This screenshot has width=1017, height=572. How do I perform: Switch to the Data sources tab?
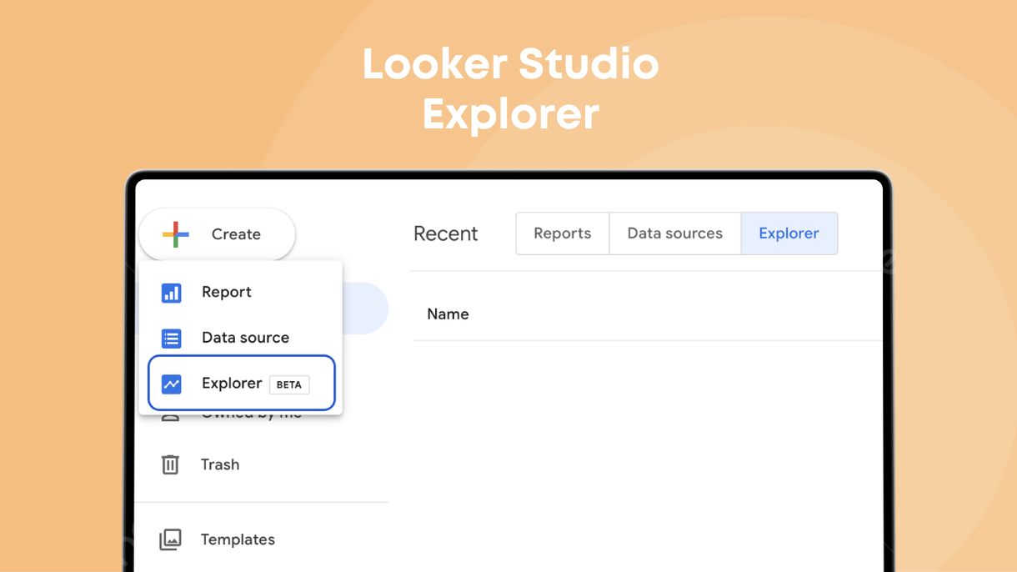(x=674, y=233)
